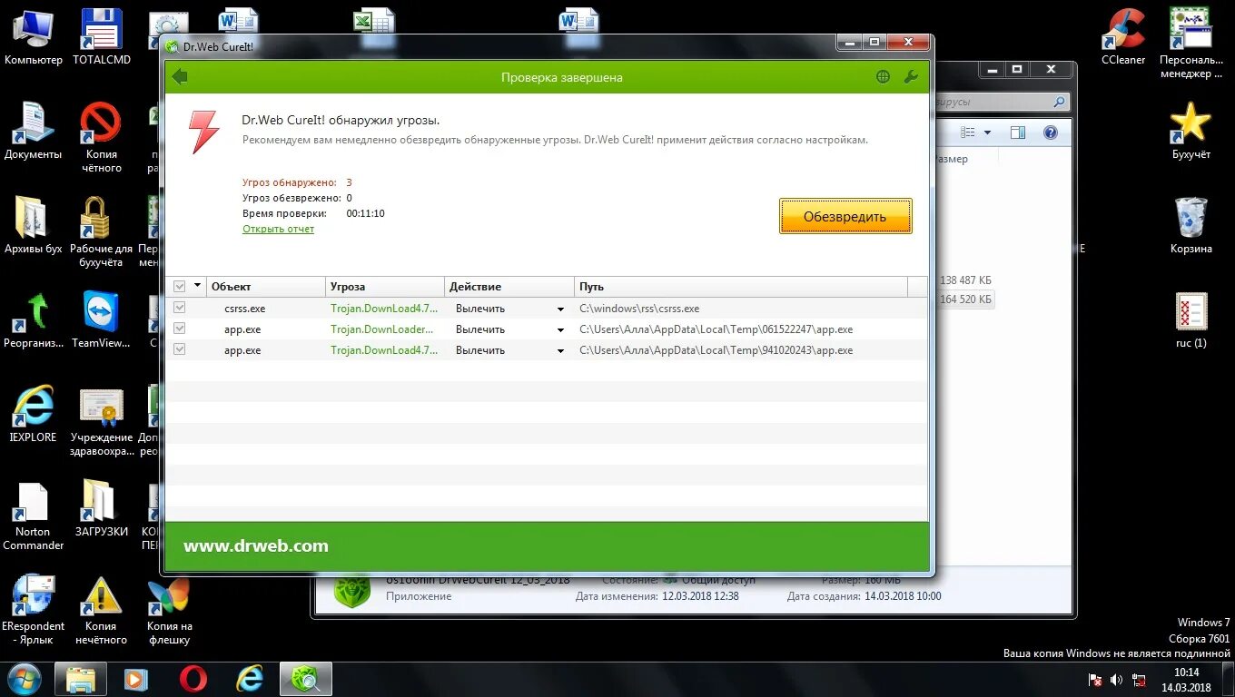Select the Копия чётного desktop icon
Viewport: 1235px width, 697px height.
pos(102,138)
